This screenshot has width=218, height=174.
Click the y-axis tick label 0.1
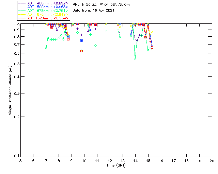(x=15, y=156)
